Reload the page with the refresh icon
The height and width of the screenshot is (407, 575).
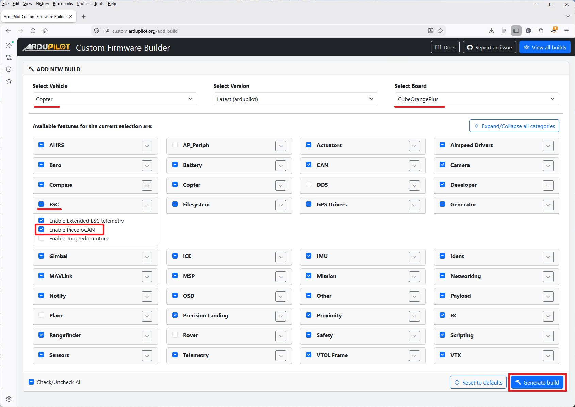[33, 31]
